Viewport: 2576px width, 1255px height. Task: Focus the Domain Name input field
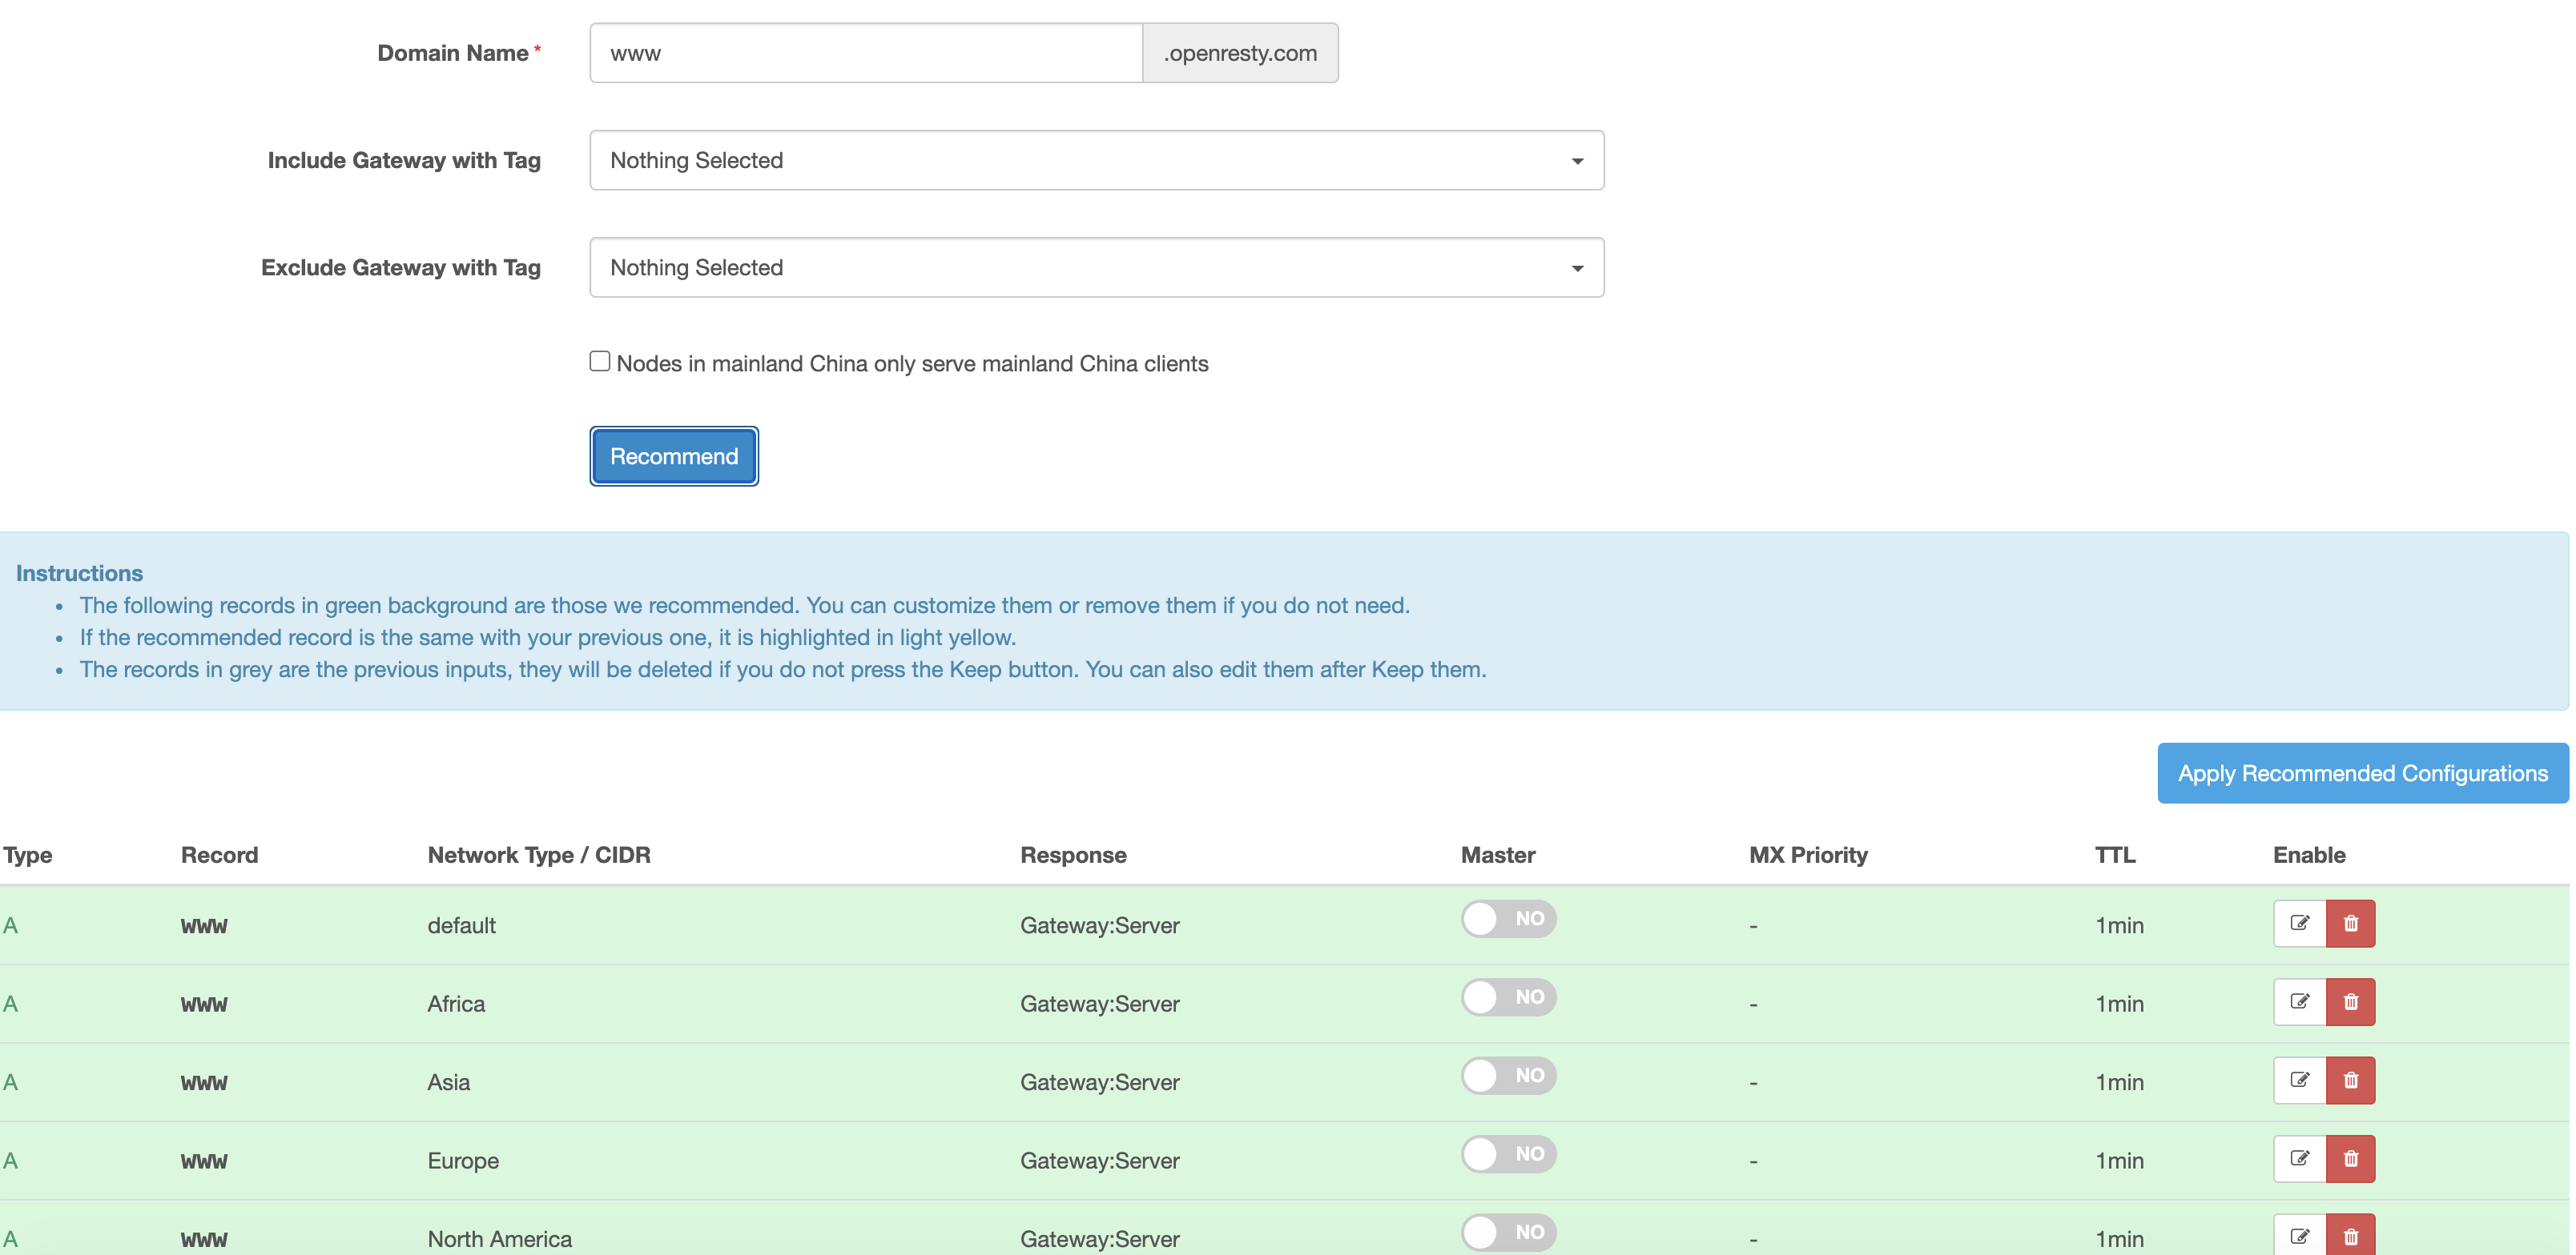[866, 53]
